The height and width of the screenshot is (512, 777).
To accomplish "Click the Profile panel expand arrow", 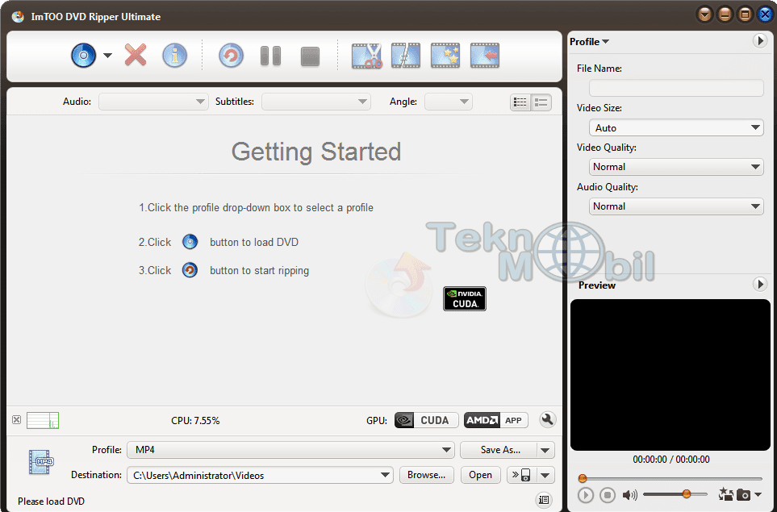I will [760, 40].
